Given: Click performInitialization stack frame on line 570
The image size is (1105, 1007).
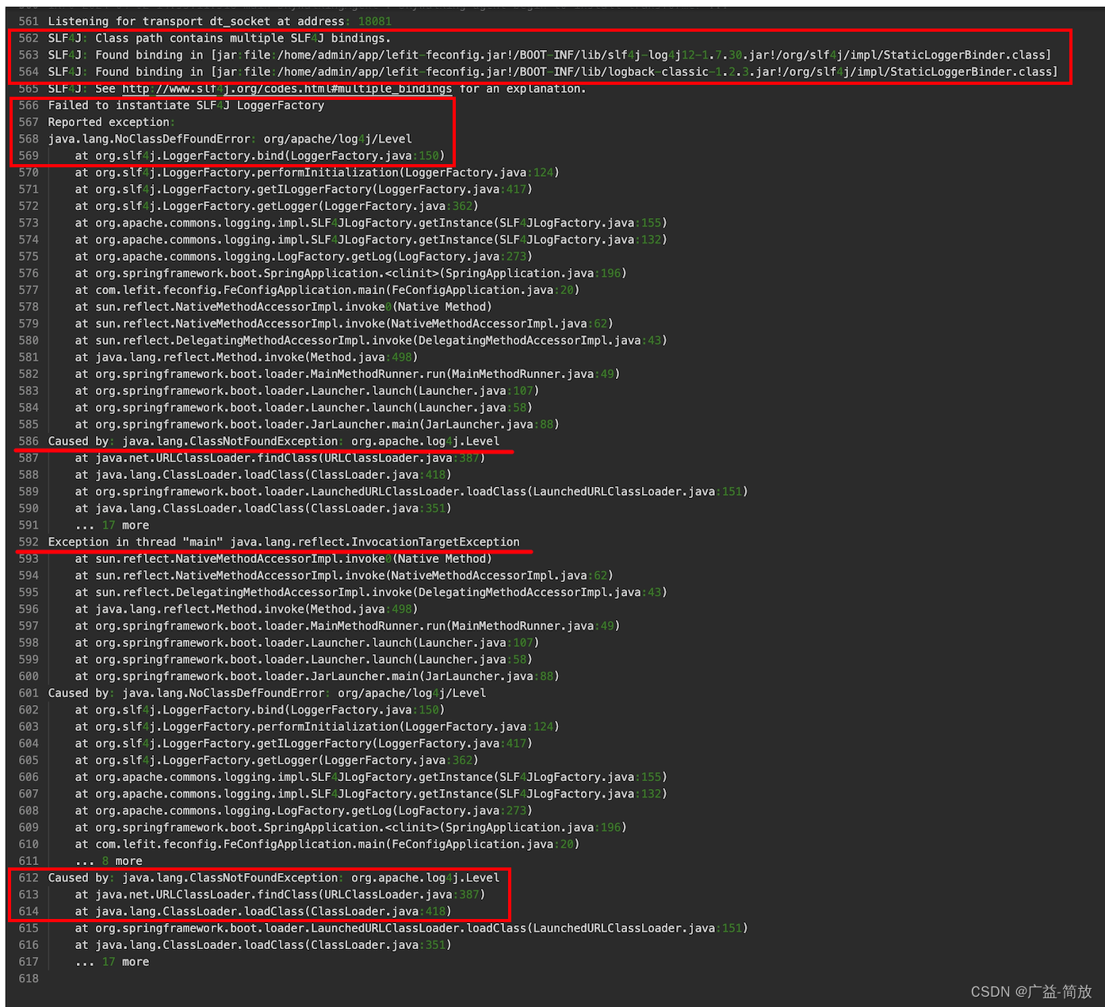Looking at the screenshot, I should (x=317, y=173).
